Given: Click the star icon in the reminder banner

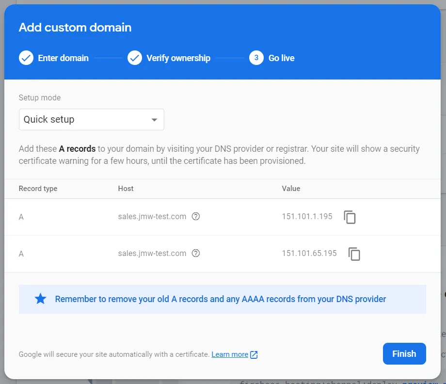Looking at the screenshot, I should click(40, 299).
